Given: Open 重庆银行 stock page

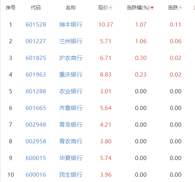Looking at the screenshot, I should (71, 75).
